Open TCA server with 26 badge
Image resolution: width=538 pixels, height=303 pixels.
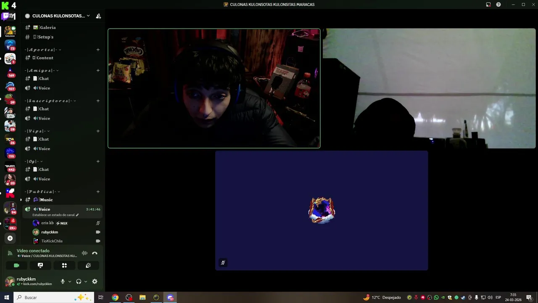click(x=10, y=139)
